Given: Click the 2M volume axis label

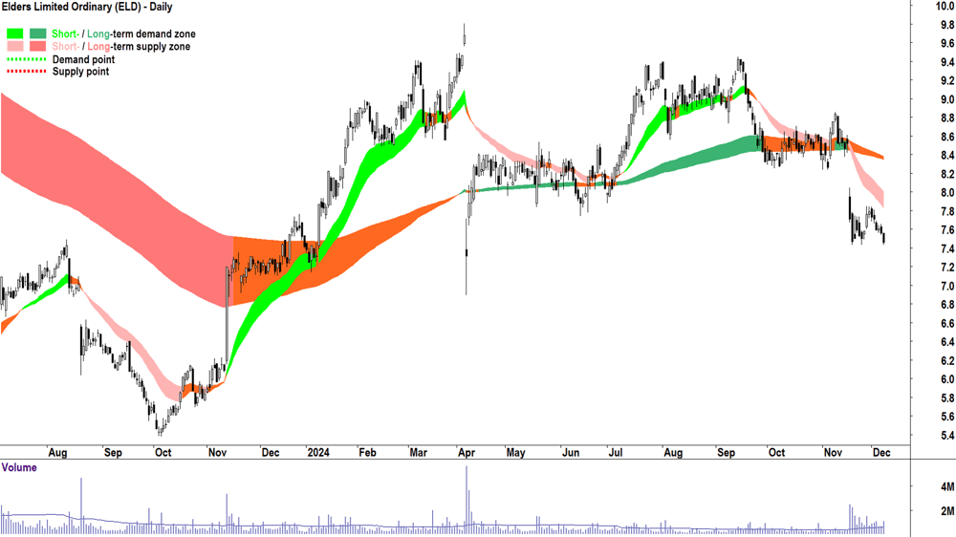Looking at the screenshot, I should click(x=947, y=511).
